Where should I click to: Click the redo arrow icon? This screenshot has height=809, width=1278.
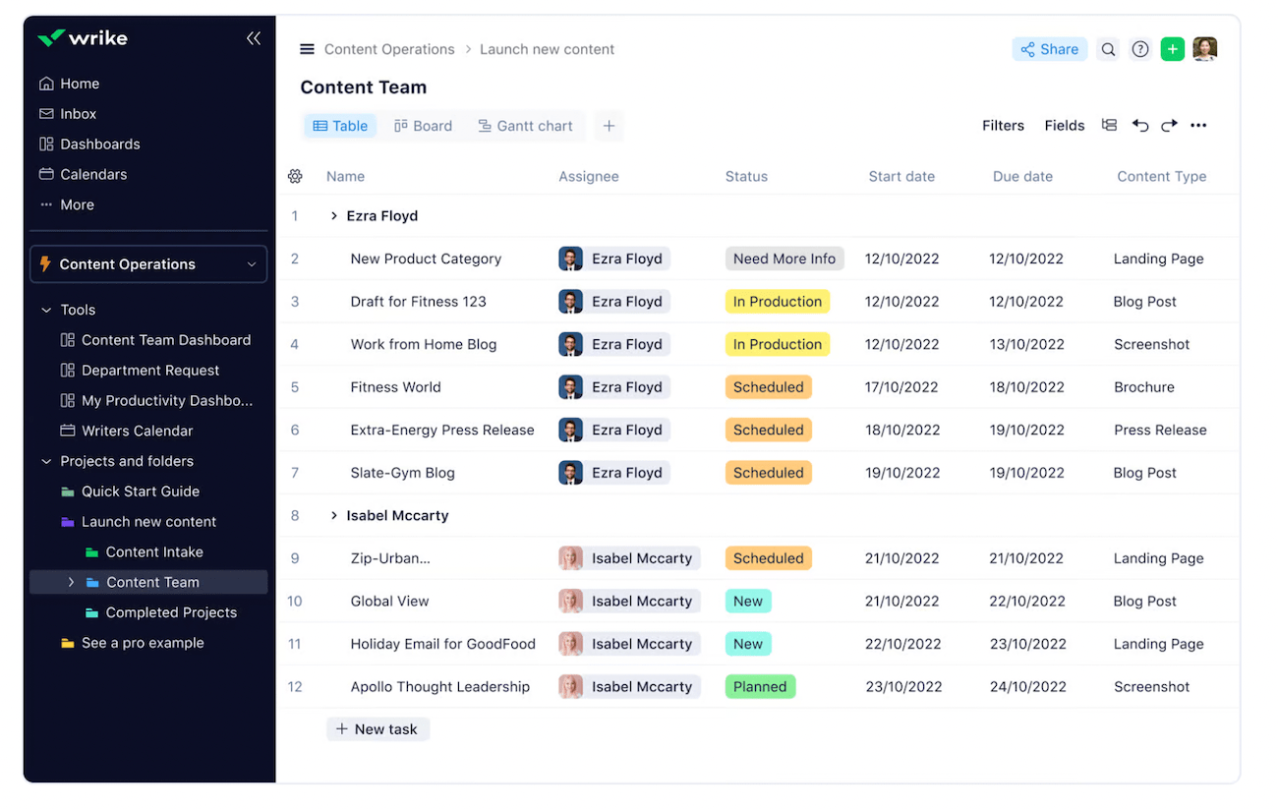(1169, 126)
